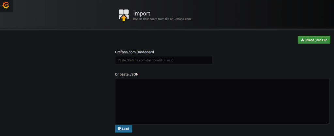Click the 'Or paste JSON' label

tap(127, 74)
